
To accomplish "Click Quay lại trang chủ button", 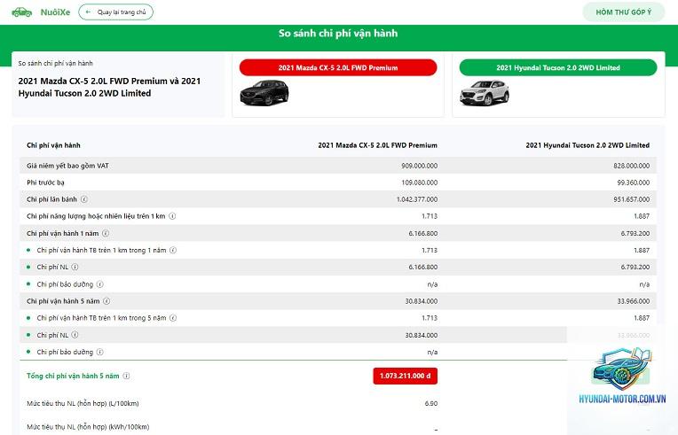I will click(116, 12).
